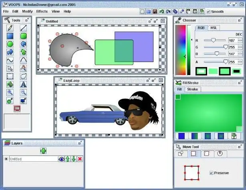
Task: Add a new layer with green plus
Action: [x=43, y=151]
